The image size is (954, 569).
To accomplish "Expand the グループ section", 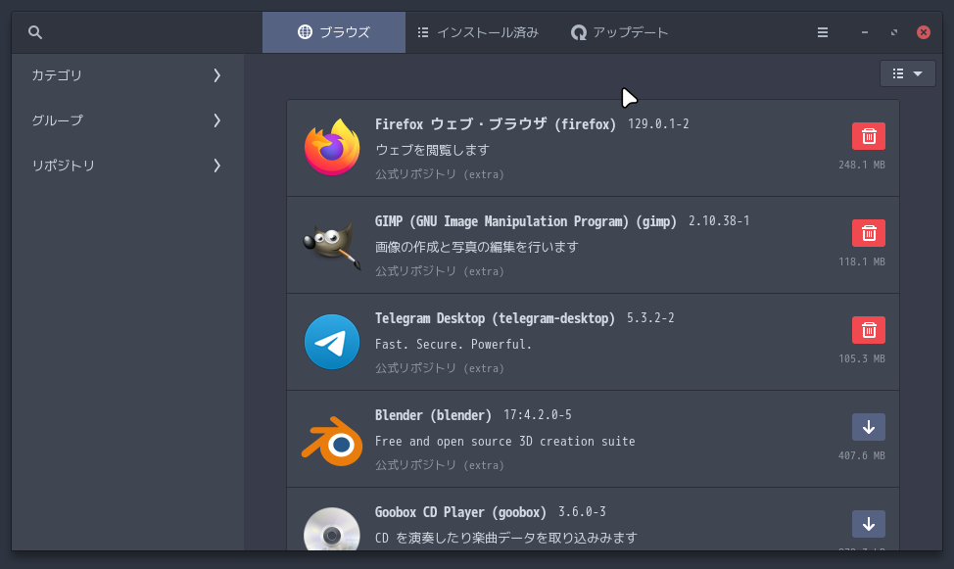I will 127,120.
